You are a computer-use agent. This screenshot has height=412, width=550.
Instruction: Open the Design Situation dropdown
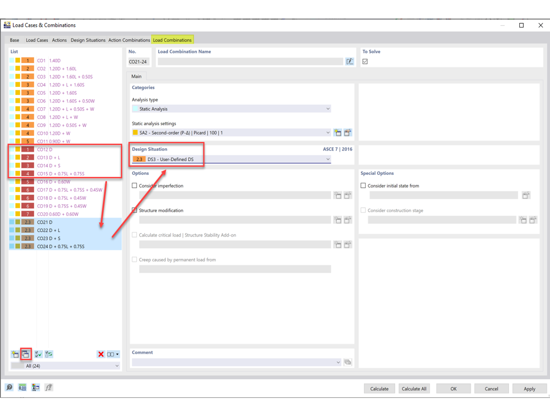pyautogui.click(x=231, y=159)
